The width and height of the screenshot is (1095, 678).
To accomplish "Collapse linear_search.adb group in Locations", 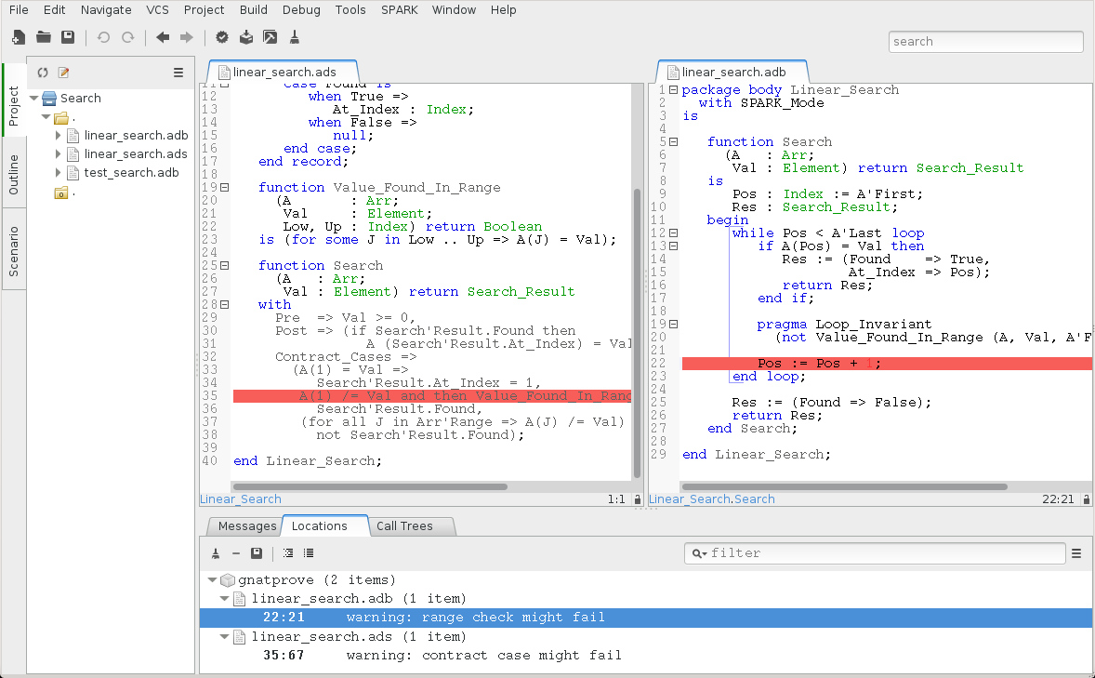I will tap(225, 598).
